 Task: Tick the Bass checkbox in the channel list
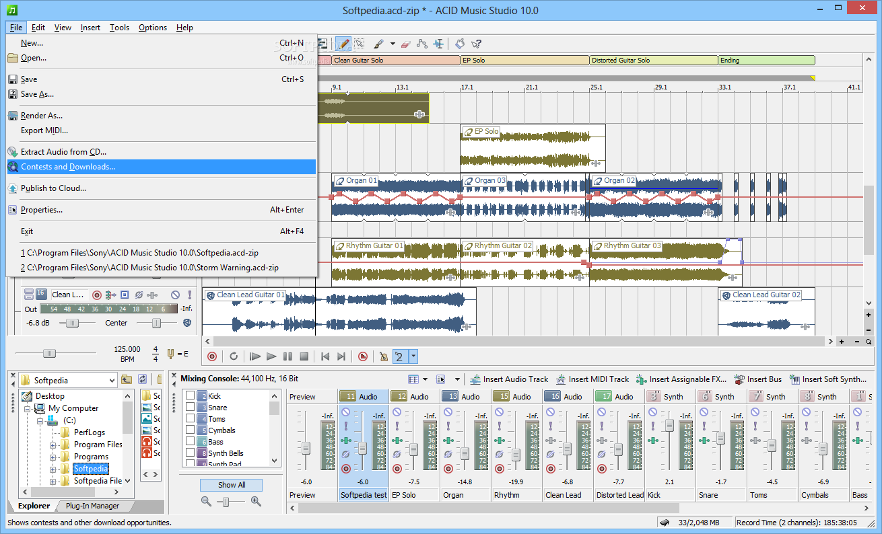tap(191, 442)
